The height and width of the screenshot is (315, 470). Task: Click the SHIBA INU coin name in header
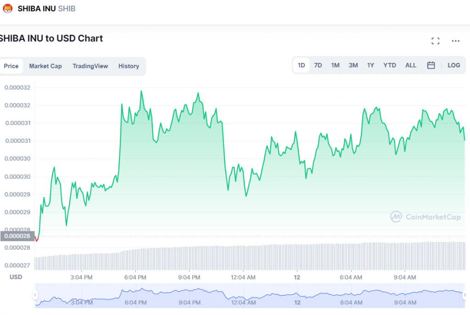37,9
